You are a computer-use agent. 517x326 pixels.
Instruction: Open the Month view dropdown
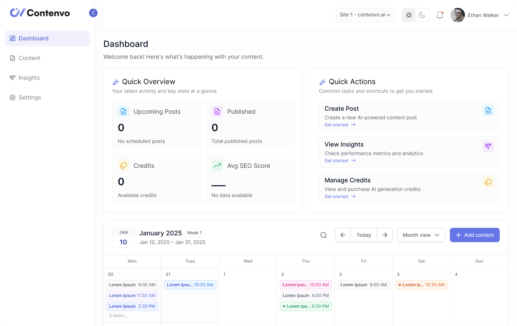[421, 235]
